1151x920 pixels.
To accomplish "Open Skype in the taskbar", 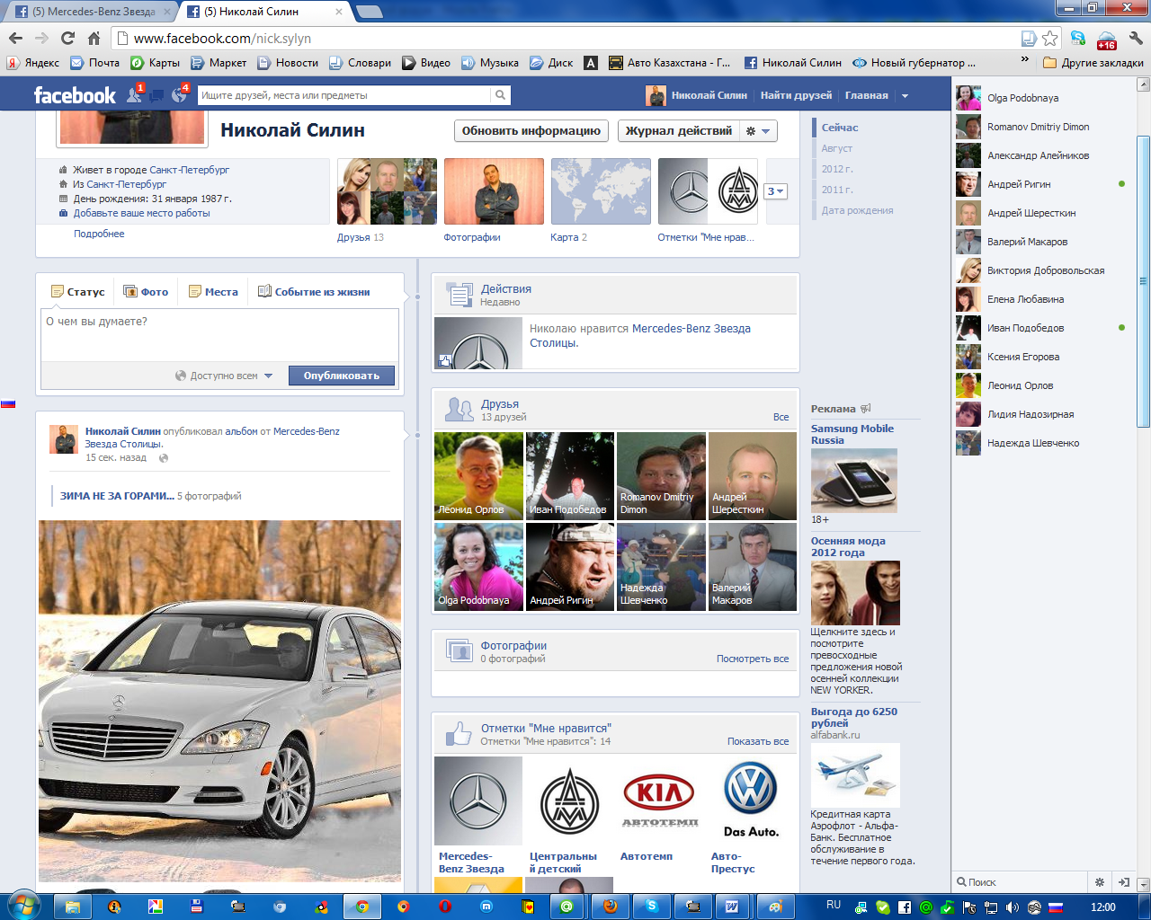I will click(x=652, y=907).
